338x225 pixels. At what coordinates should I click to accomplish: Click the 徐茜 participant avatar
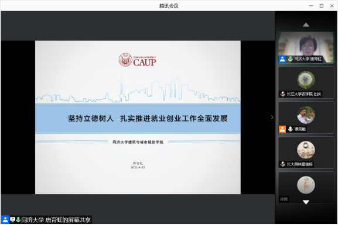click(306, 185)
